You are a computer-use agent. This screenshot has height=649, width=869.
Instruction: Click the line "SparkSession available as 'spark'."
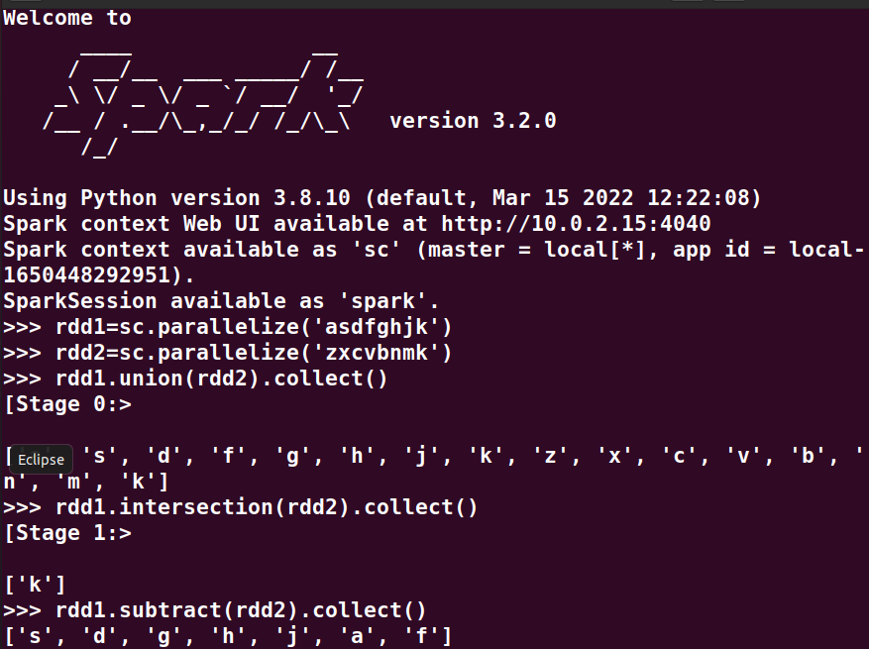click(221, 301)
